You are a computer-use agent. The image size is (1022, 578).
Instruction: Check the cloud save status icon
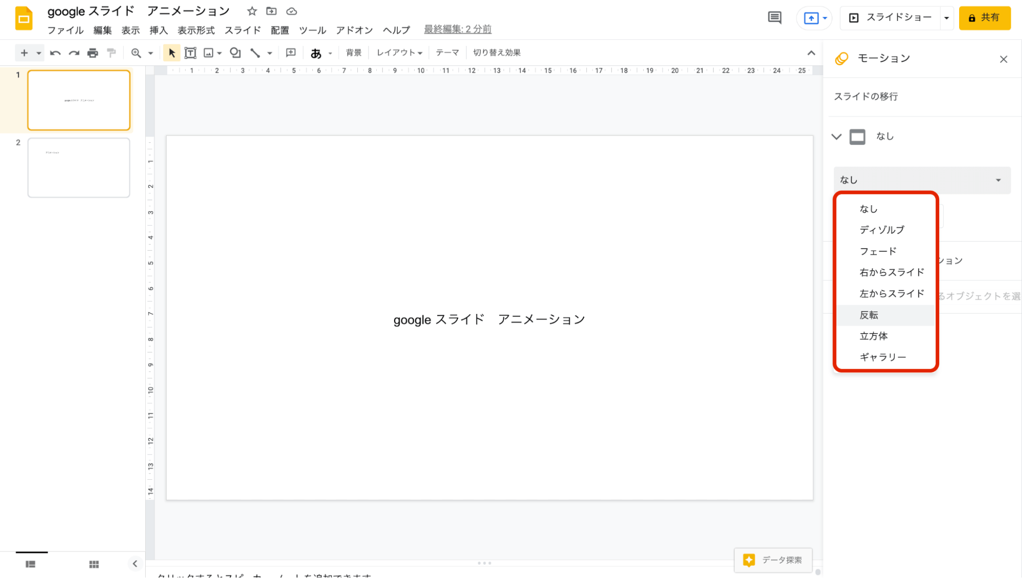coord(291,11)
